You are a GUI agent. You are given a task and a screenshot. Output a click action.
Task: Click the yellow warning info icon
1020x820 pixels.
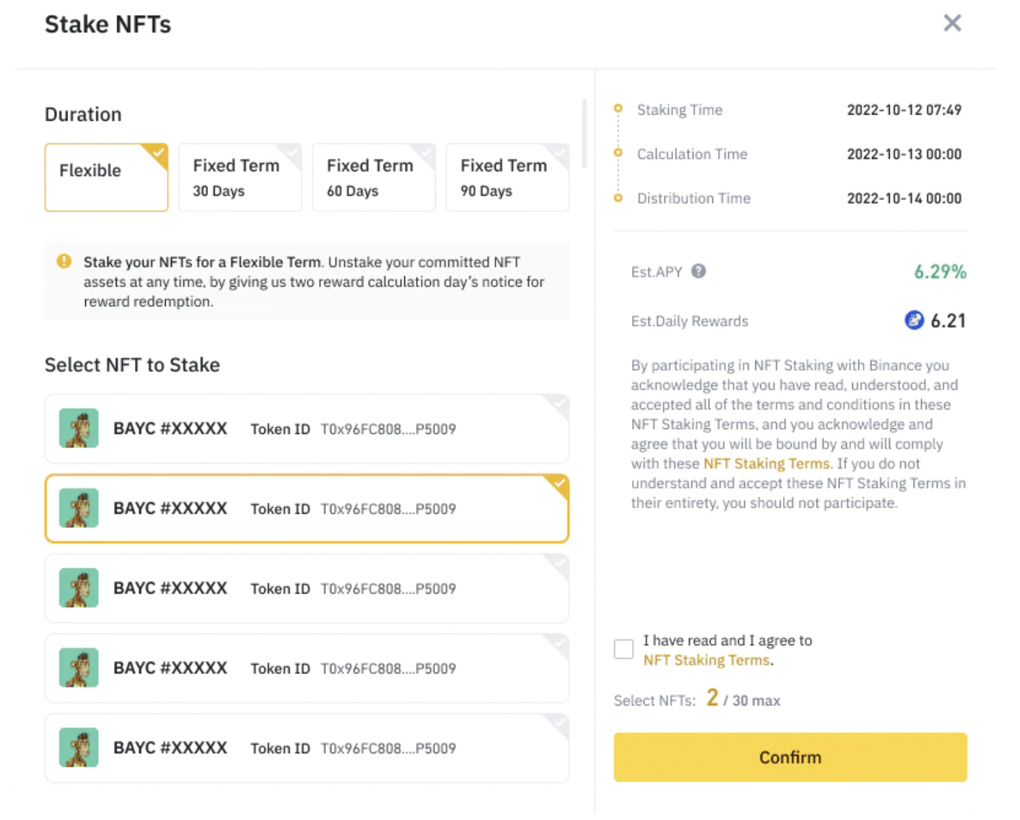click(64, 261)
